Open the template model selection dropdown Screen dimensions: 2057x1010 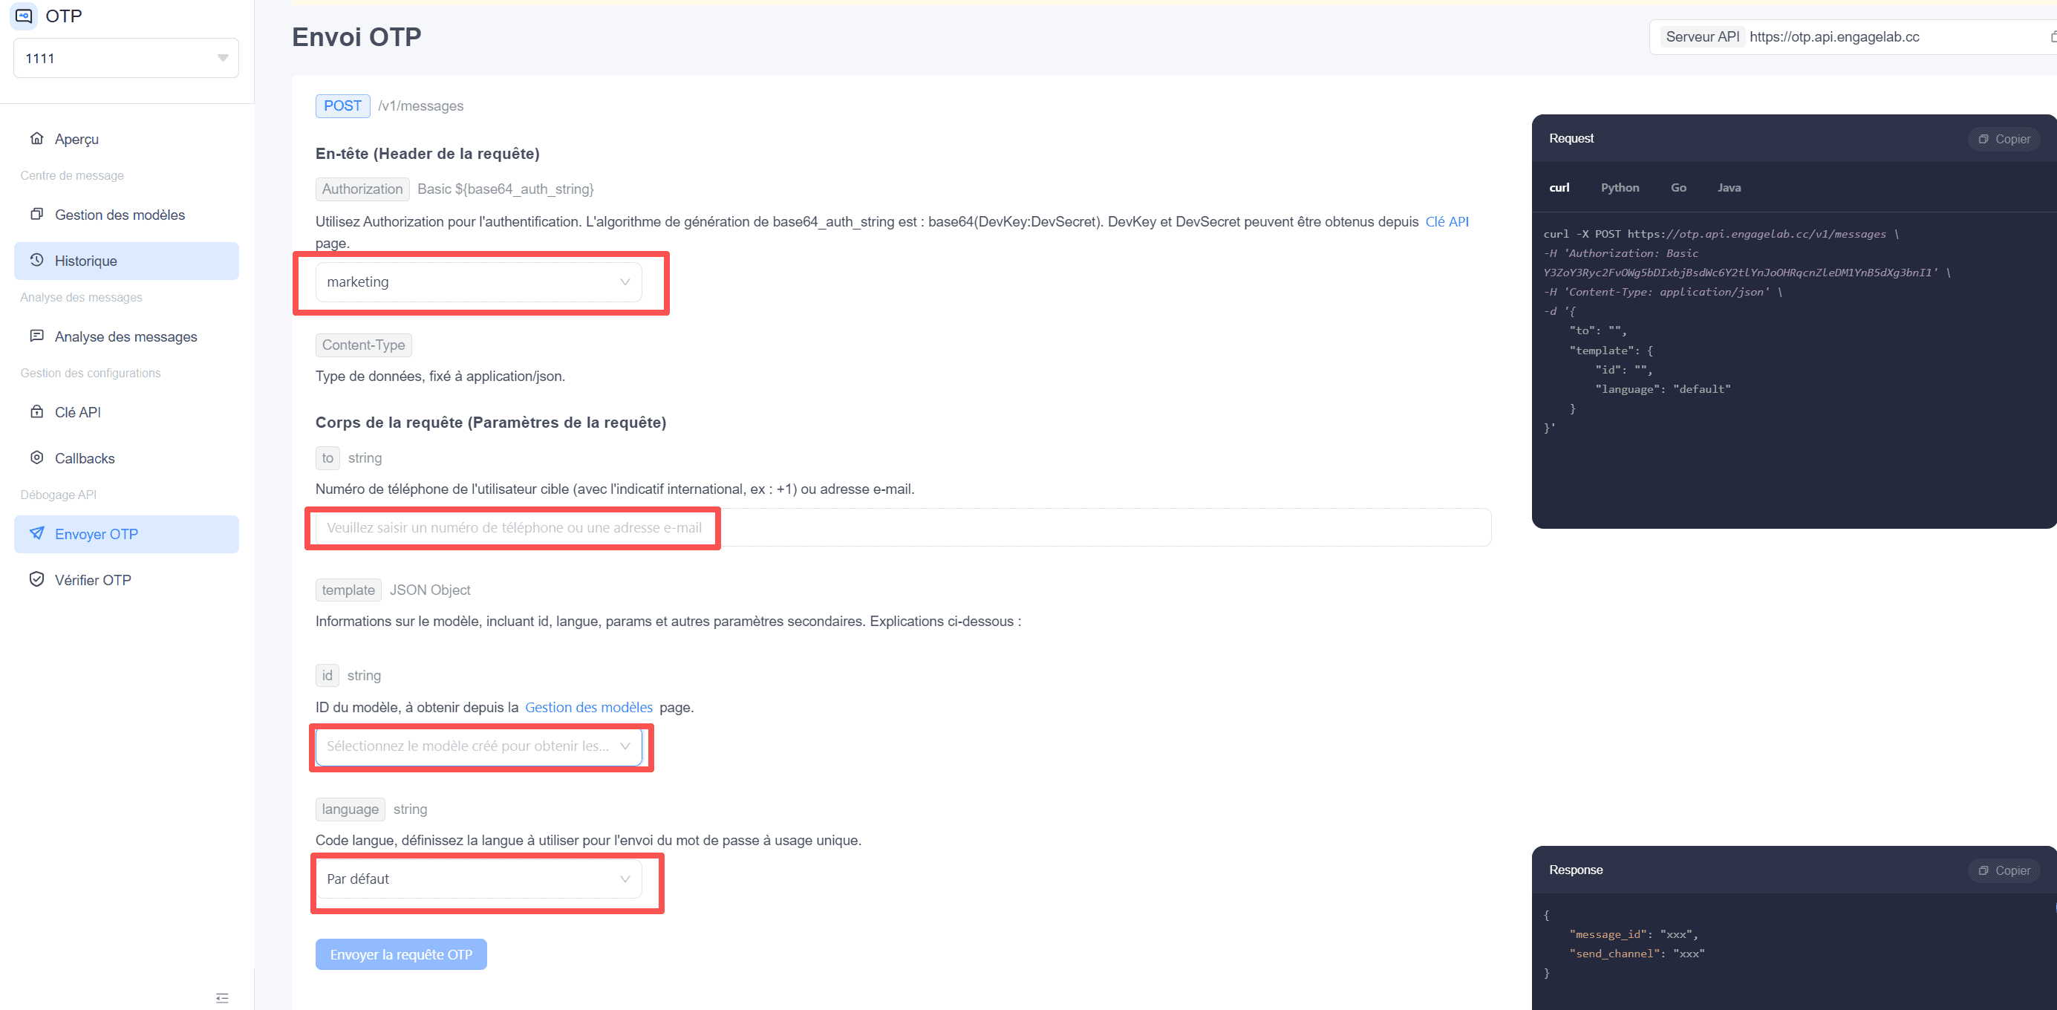[x=478, y=746]
